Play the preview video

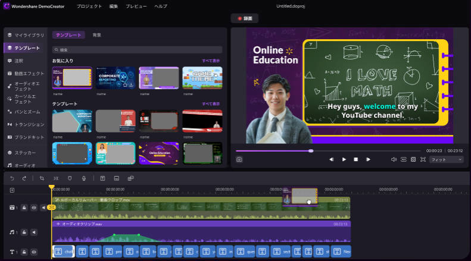tap(344, 159)
